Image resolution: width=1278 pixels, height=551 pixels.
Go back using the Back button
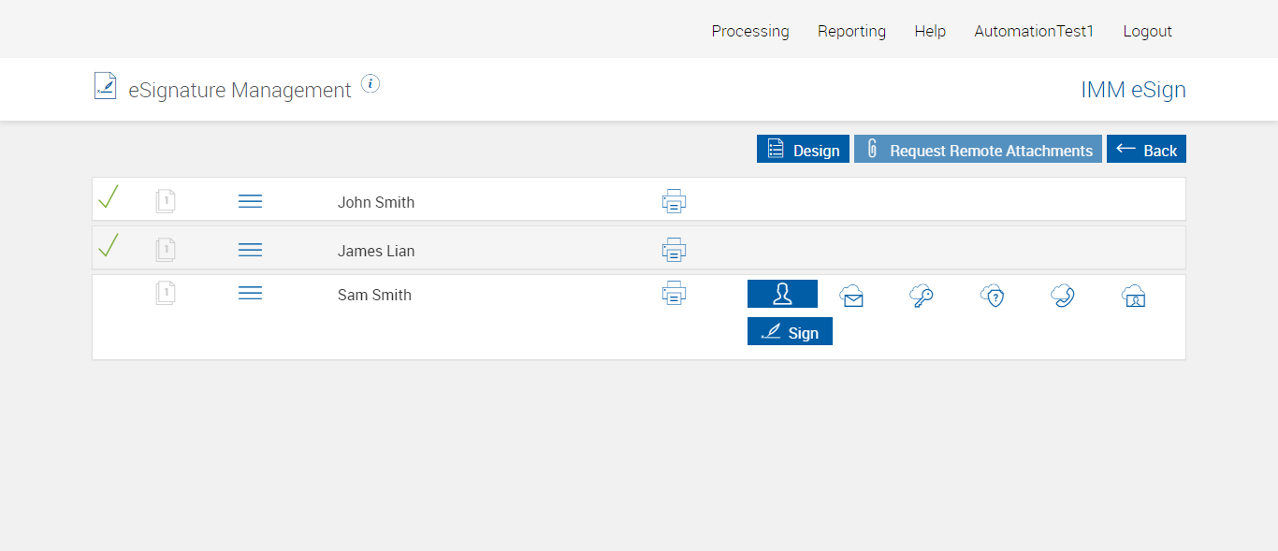pos(1146,150)
